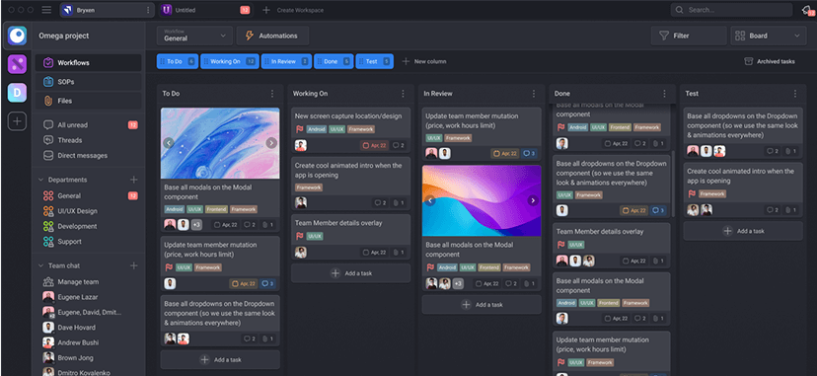Open the notifications bell icon
Screen dimensions: 817x376
coord(806,10)
